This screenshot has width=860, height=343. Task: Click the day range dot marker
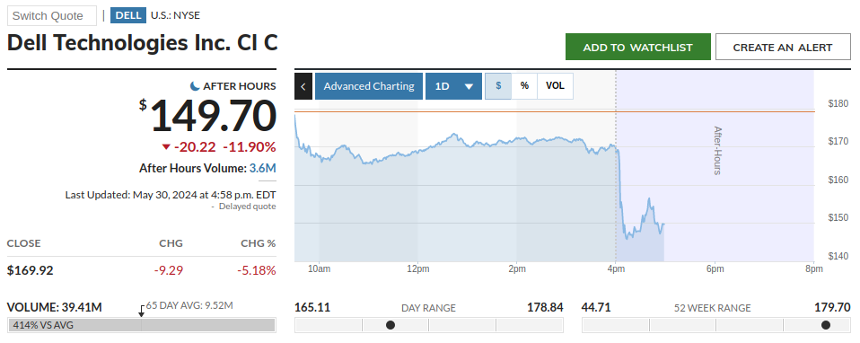pos(391,325)
